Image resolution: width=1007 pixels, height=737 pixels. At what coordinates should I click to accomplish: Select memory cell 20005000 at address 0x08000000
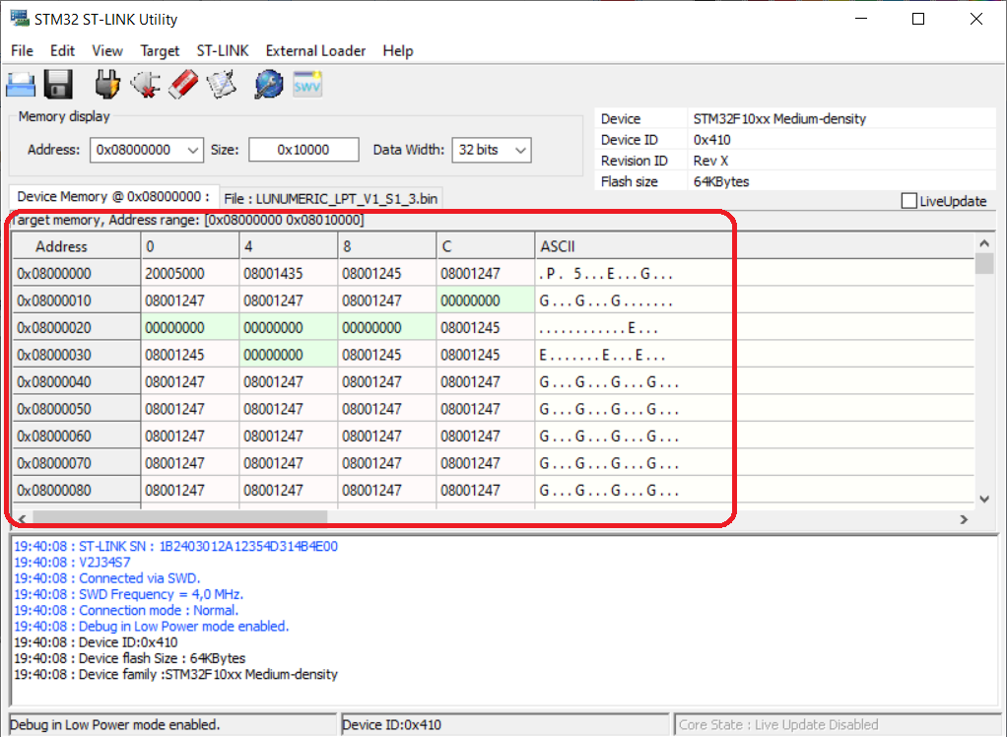[175, 274]
